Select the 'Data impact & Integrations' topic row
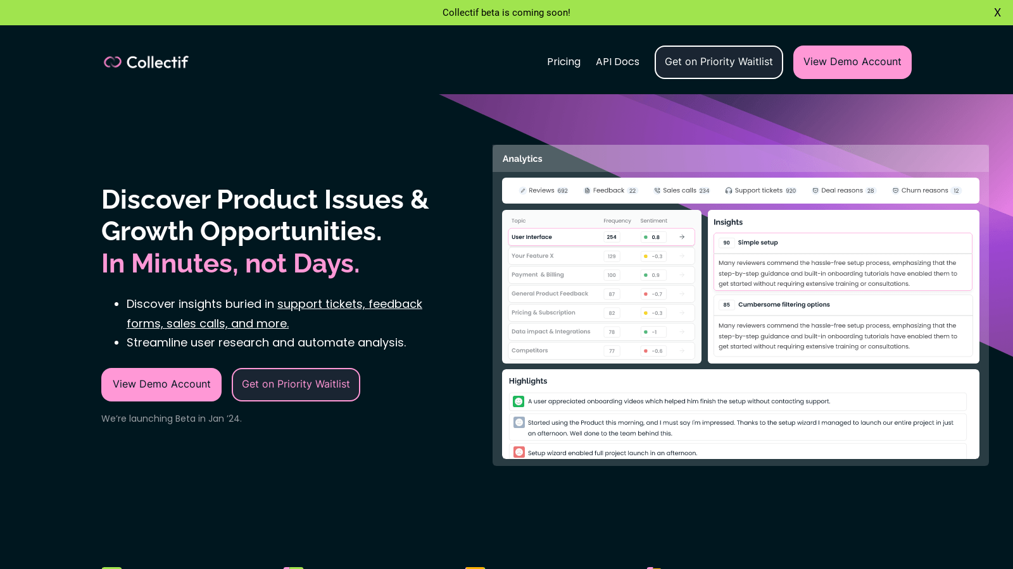This screenshot has width=1013, height=569. [601, 332]
